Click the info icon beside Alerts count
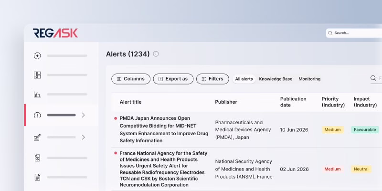The width and height of the screenshot is (382, 191). [x=156, y=54]
